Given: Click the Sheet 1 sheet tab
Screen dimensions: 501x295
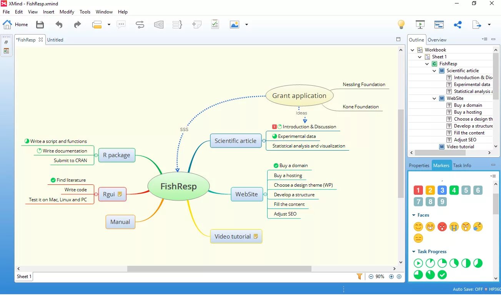Looking at the screenshot, I should pos(24,277).
